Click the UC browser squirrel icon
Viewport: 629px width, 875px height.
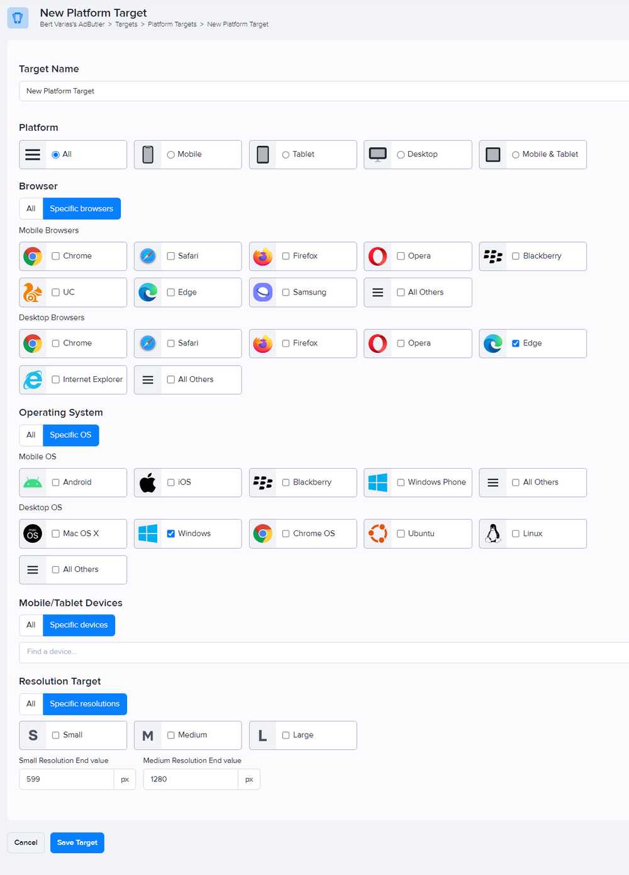[33, 293]
